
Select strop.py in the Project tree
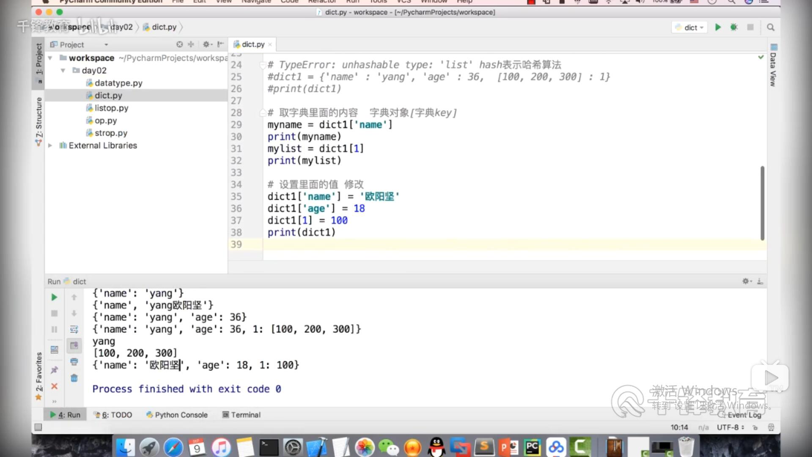click(111, 133)
